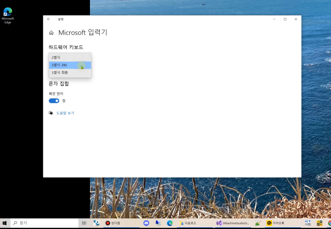Open the Windows Start menu

click(4, 223)
